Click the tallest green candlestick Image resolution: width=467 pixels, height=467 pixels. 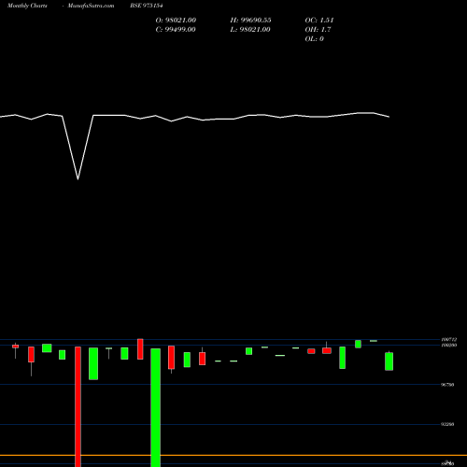pos(156,407)
